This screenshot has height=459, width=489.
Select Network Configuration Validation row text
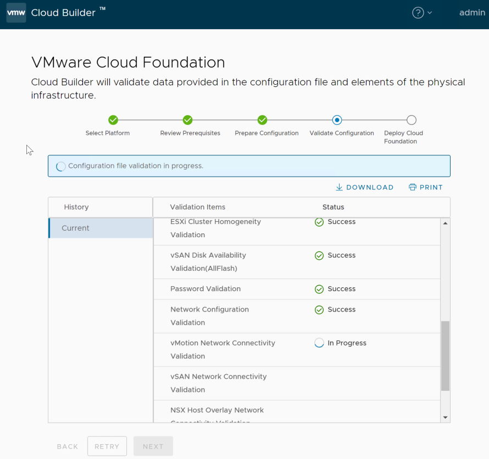click(209, 316)
